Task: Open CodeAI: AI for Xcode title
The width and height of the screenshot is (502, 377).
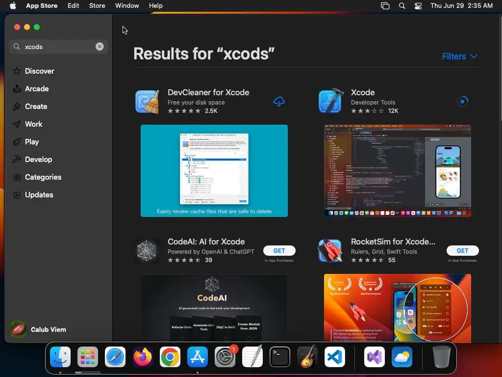Action: click(206, 242)
